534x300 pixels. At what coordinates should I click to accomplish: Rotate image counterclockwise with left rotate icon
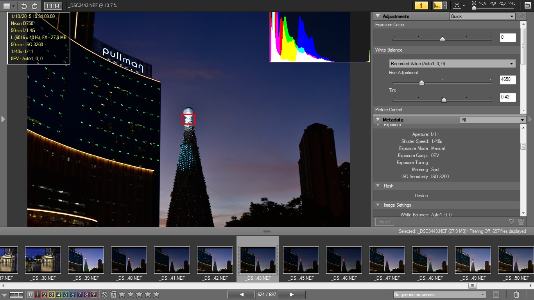point(24,6)
